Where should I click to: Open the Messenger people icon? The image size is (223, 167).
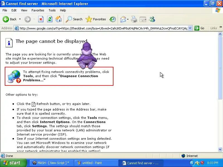152,19
